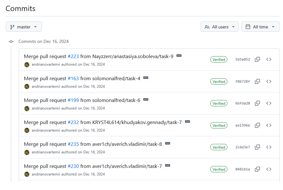Open author andrianovartemii on the #163 commit

[46, 86]
